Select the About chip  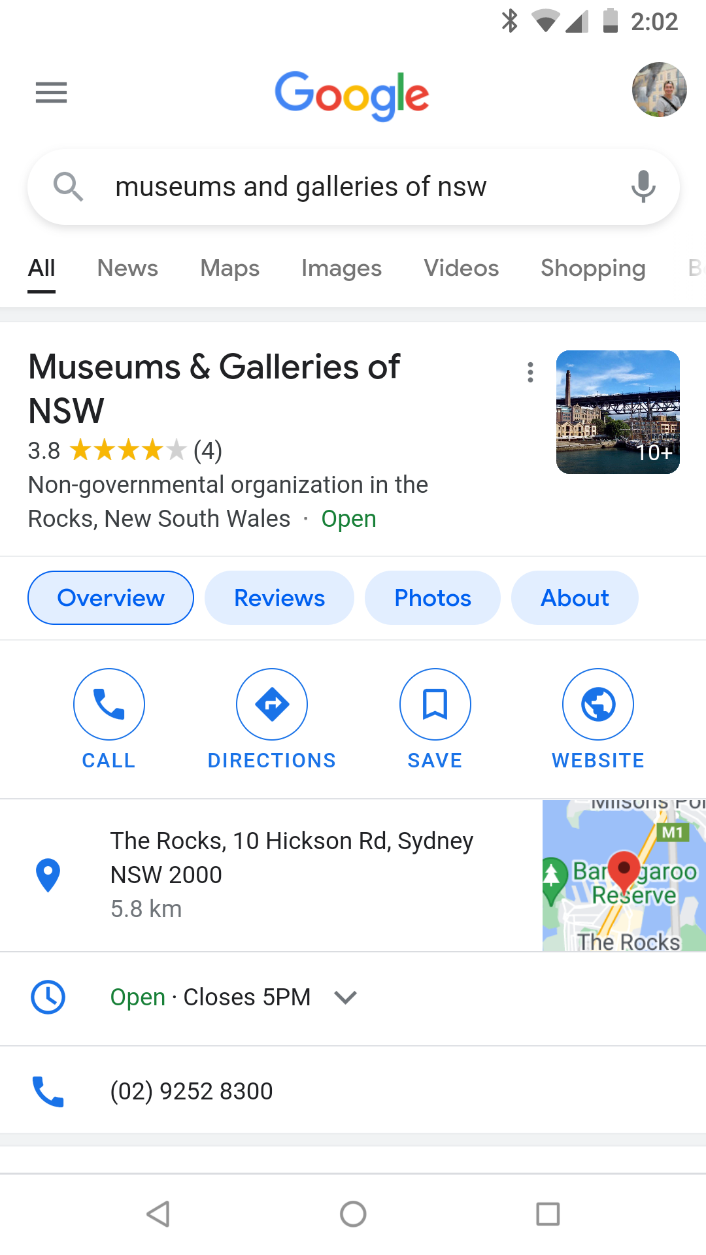point(575,597)
